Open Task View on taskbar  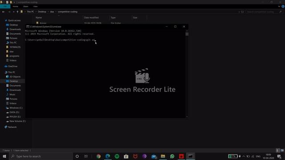pos(86,156)
